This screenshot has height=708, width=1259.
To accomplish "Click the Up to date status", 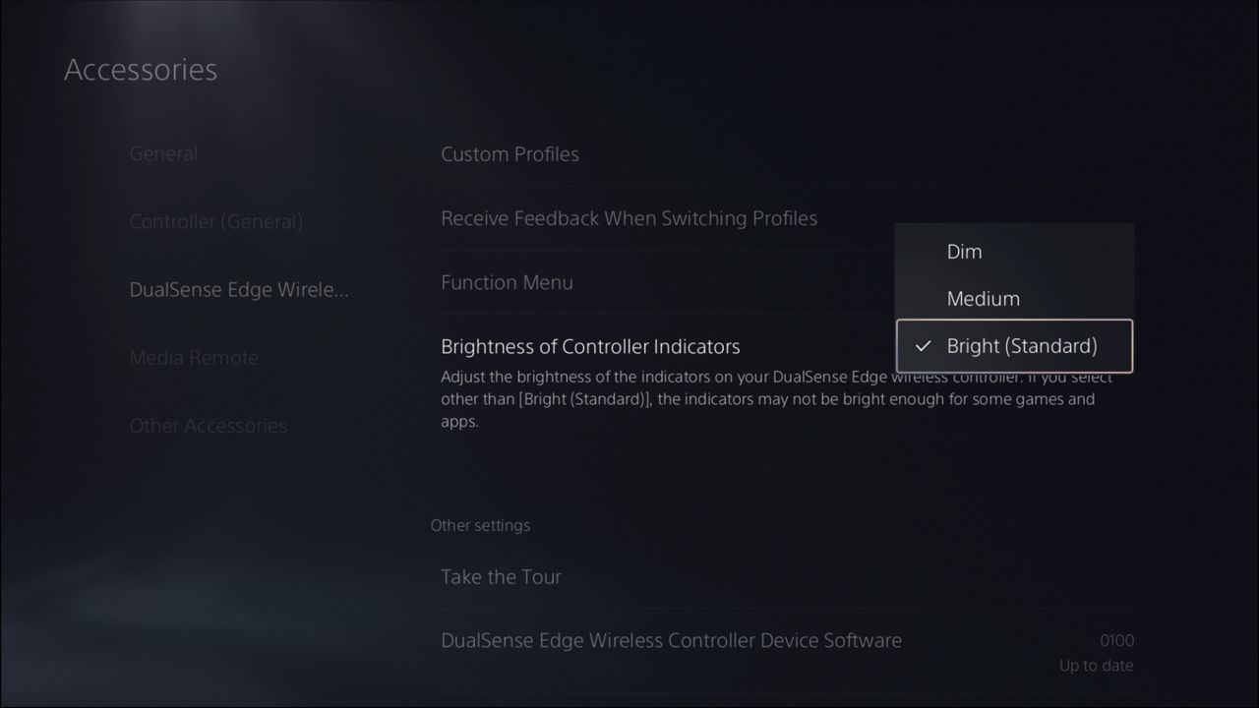I will 1096,666.
